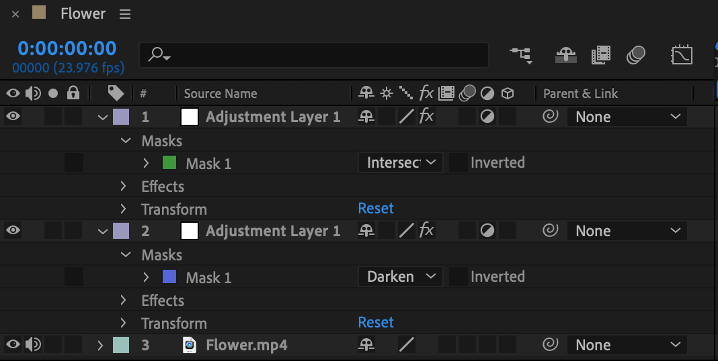Enable Frame Blending for the composition
718x361 pixels.
[x=601, y=55]
